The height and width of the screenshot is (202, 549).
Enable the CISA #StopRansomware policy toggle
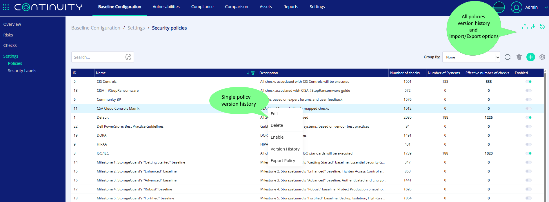point(528,91)
